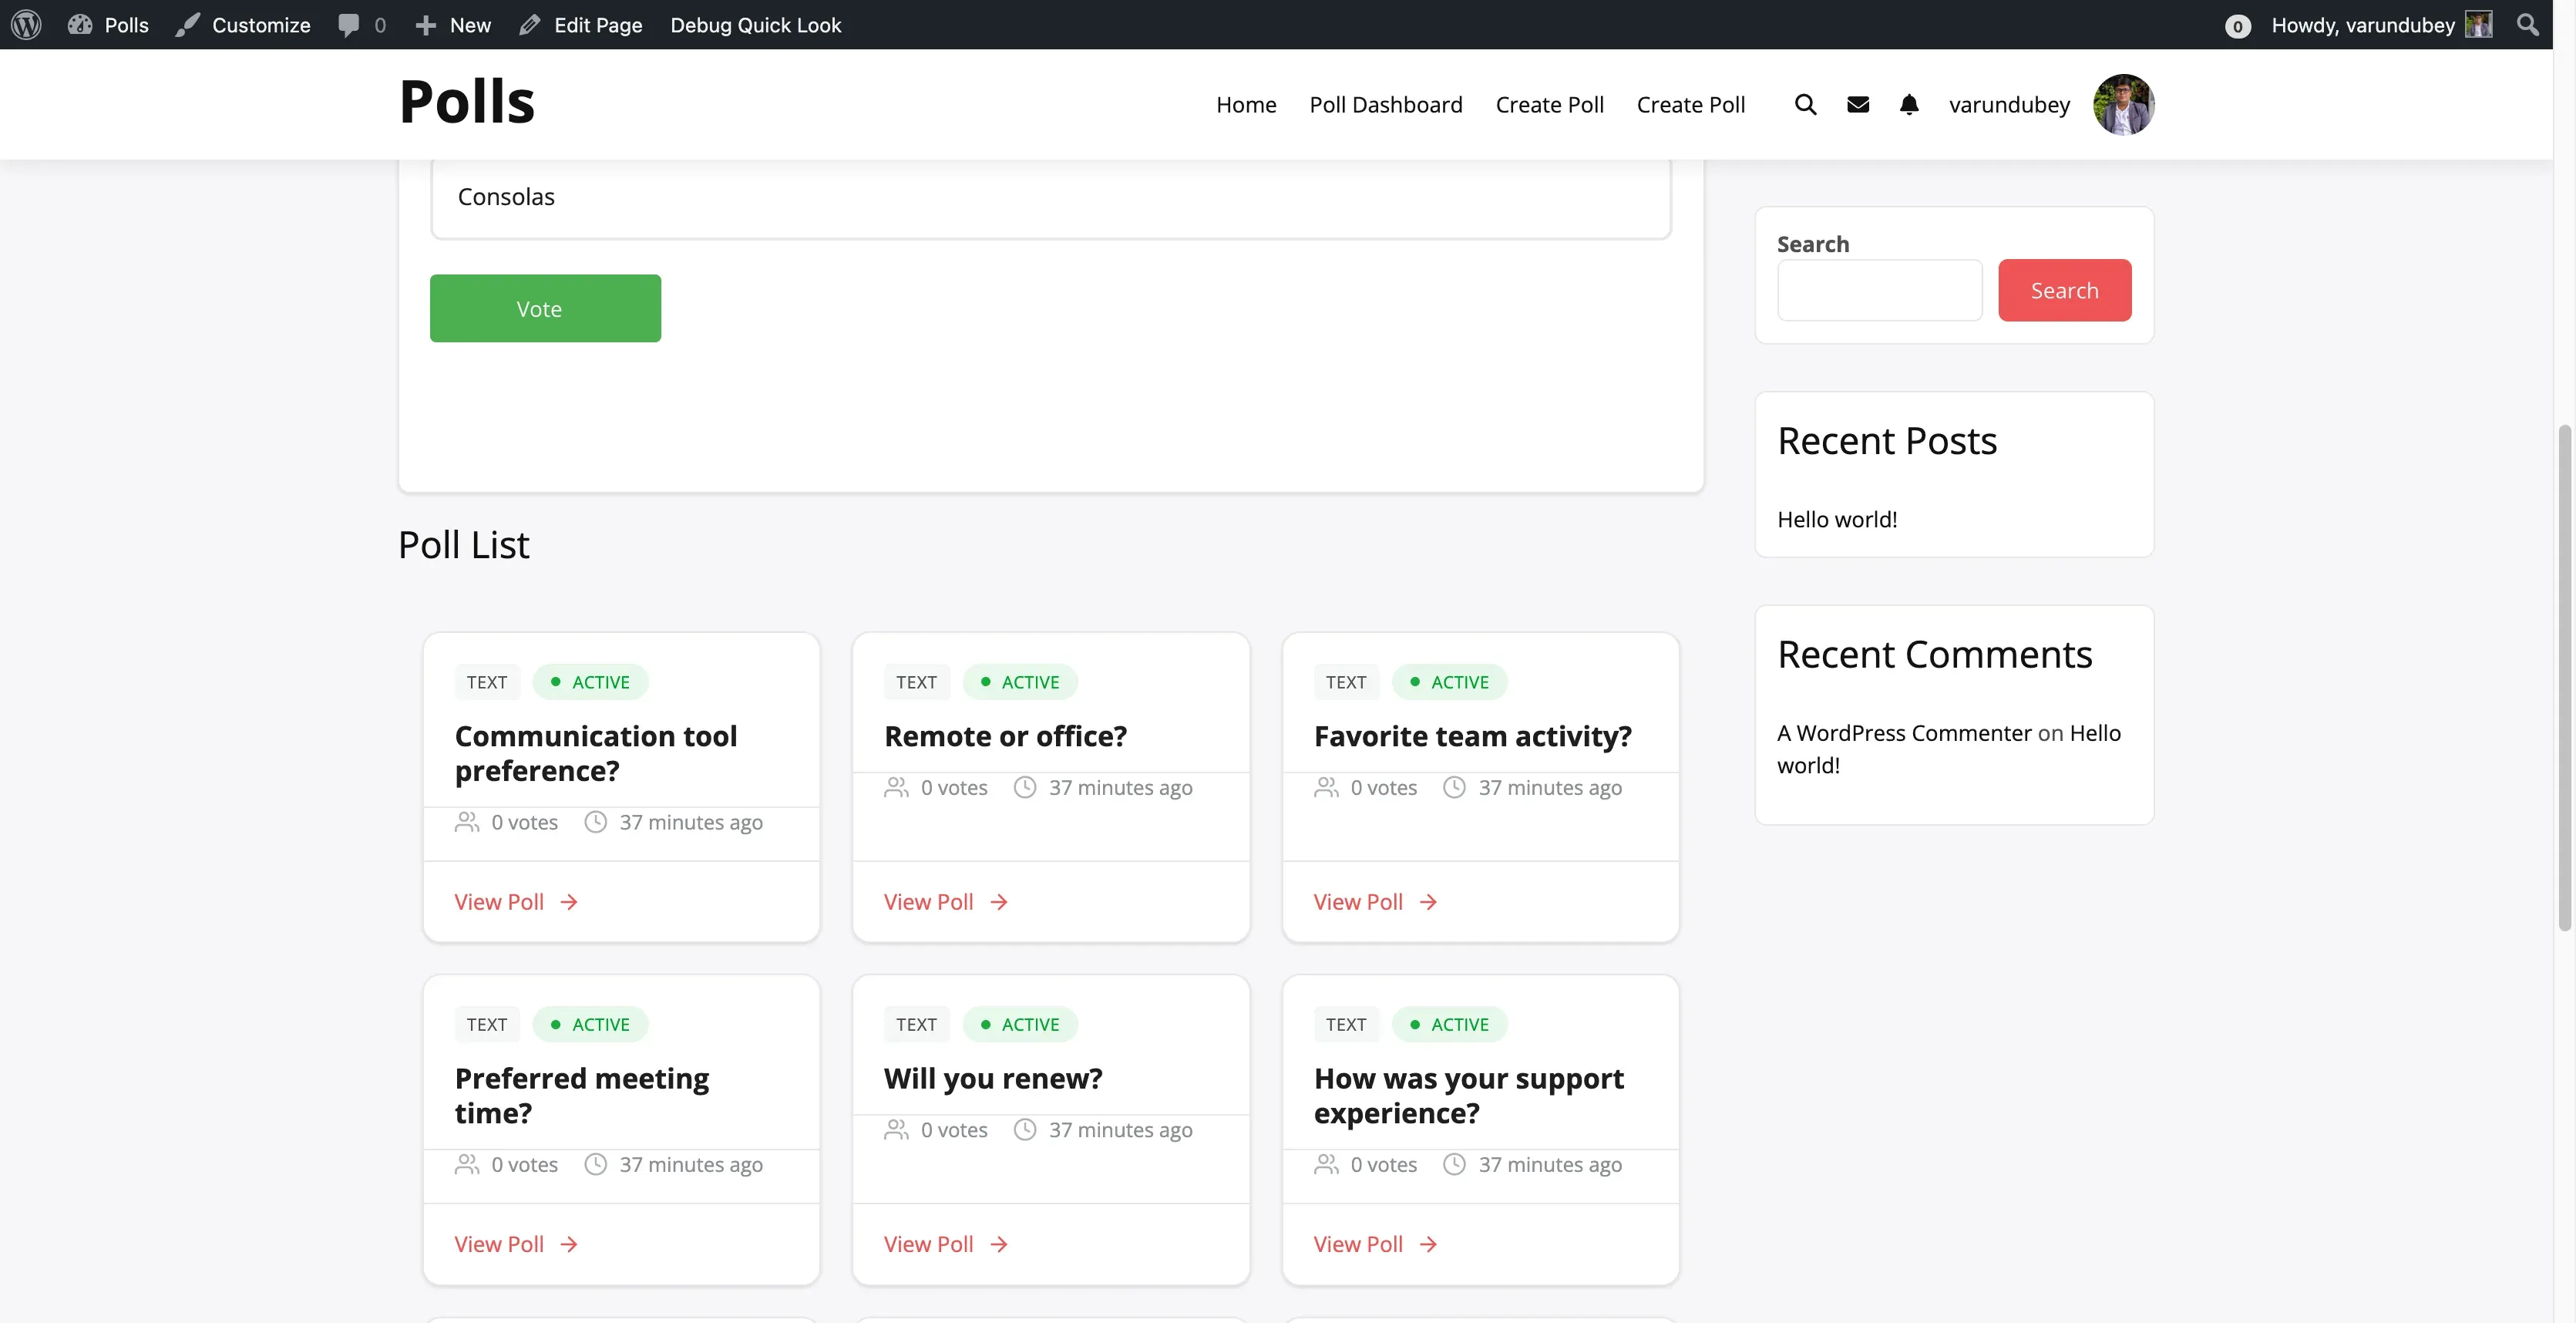2576x1323 pixels.
Task: Open the comments bubble in admin bar
Action: 348,25
